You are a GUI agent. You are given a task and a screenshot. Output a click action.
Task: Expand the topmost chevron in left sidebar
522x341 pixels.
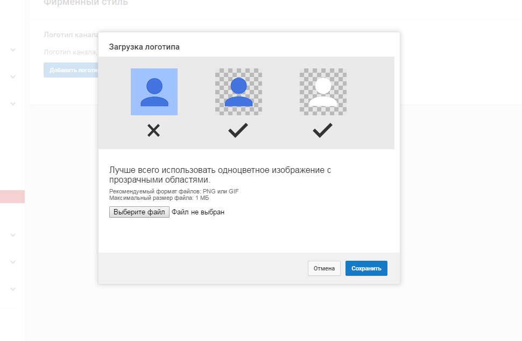pyautogui.click(x=13, y=50)
